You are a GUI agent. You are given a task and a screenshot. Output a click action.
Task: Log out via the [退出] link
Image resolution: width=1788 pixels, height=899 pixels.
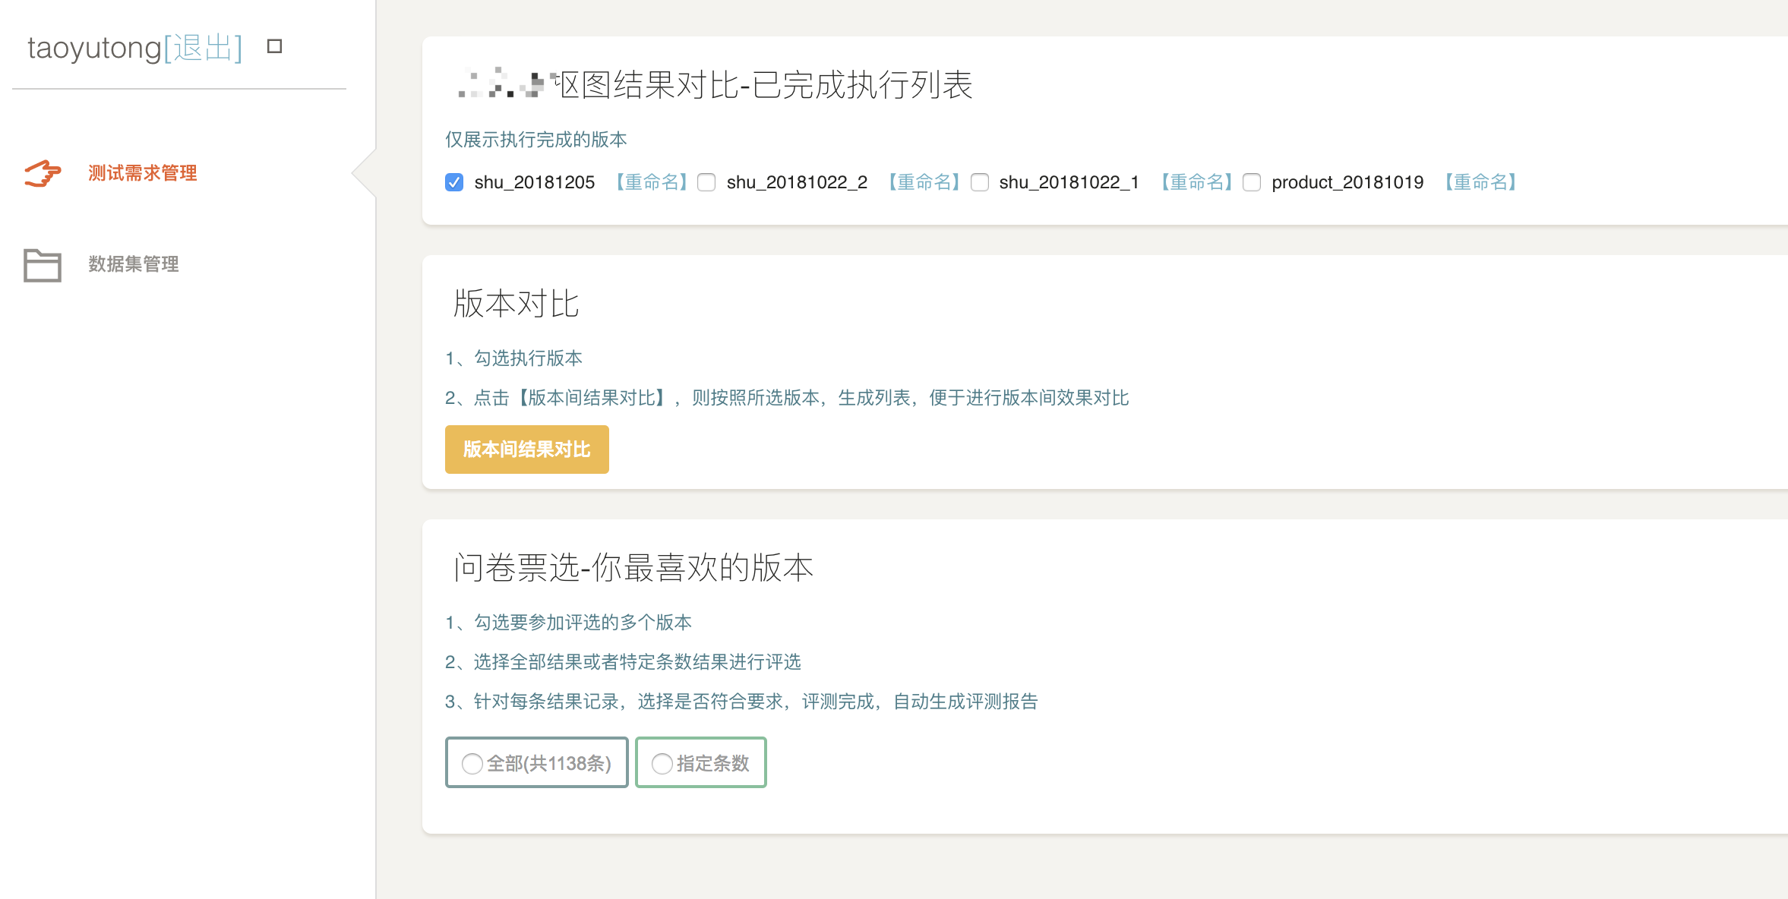point(203,48)
